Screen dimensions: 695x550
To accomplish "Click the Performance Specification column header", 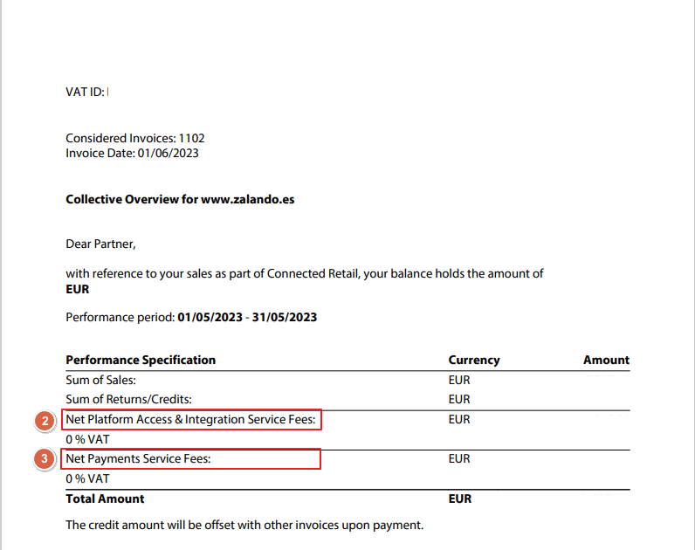I will (141, 360).
